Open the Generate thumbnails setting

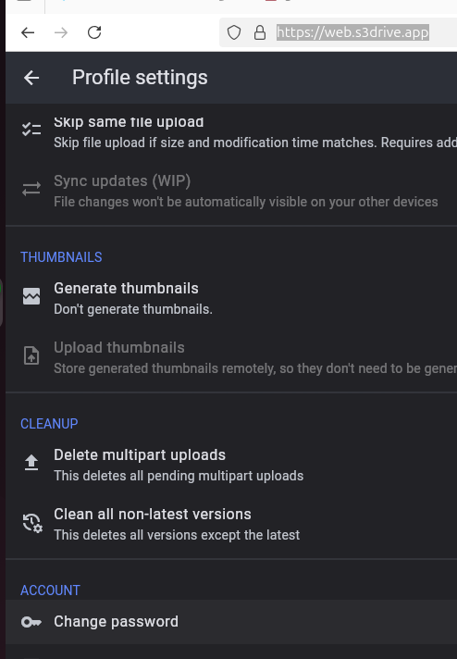(231, 298)
